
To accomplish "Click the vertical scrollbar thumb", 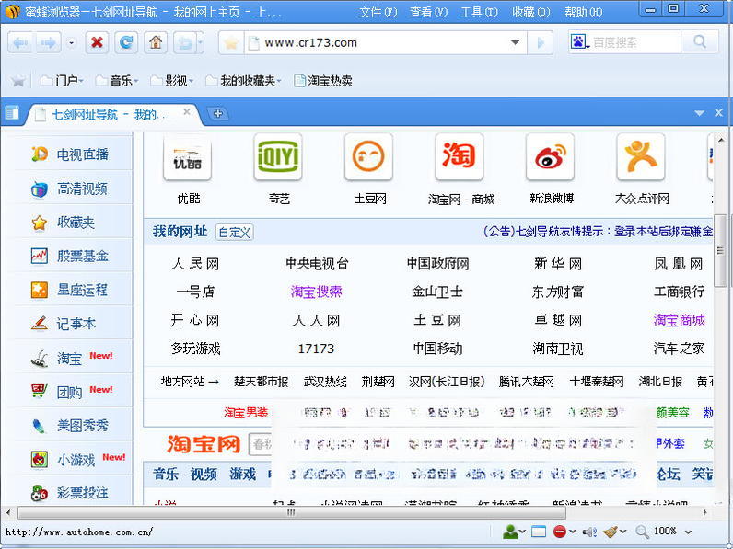I will 720,251.
